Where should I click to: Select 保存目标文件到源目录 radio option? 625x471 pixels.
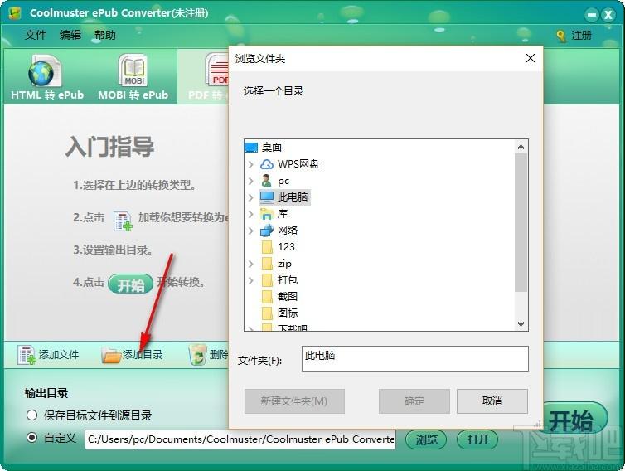[31, 415]
